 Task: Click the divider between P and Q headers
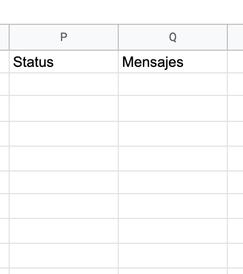pos(118,37)
